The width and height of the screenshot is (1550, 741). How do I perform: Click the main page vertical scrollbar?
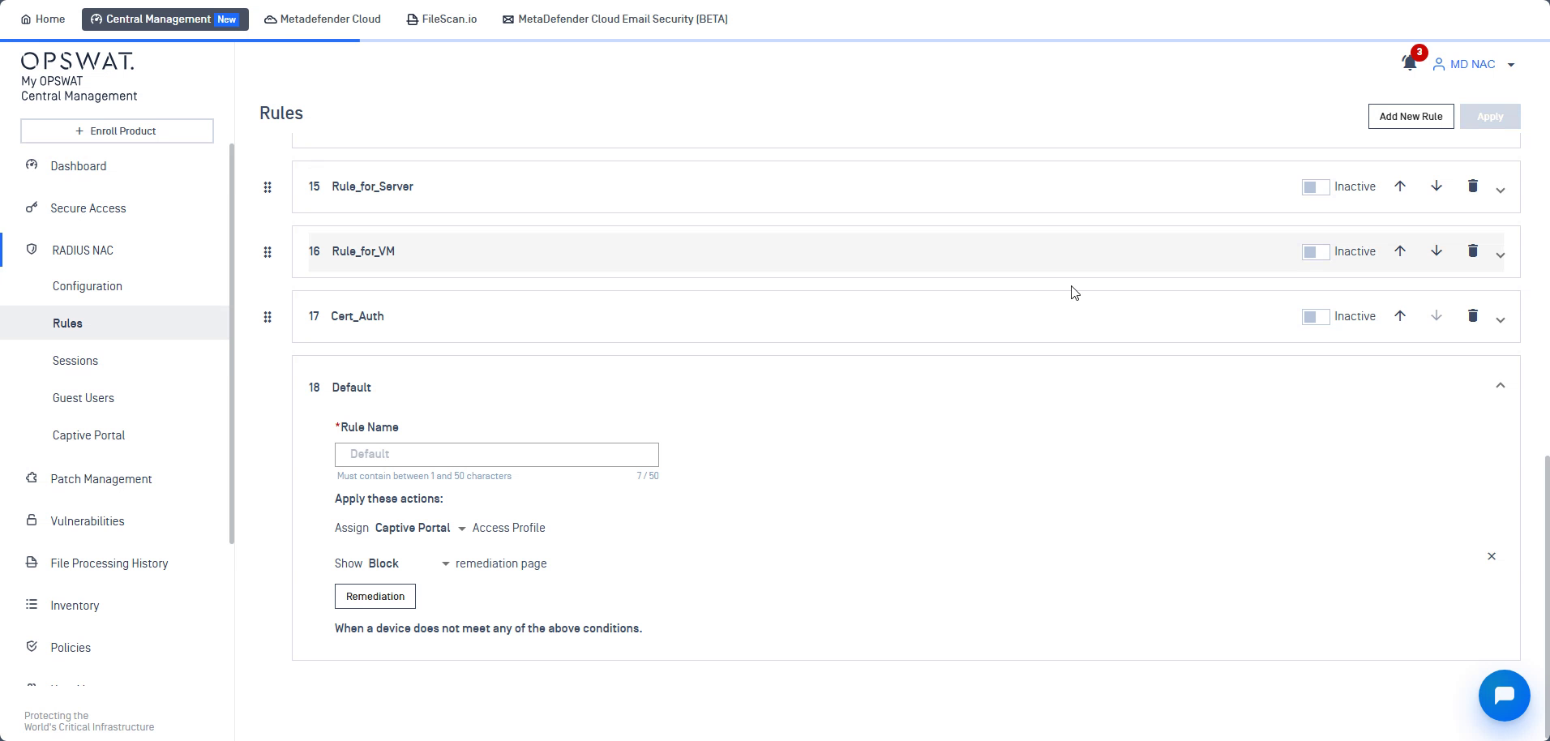tap(1547, 597)
